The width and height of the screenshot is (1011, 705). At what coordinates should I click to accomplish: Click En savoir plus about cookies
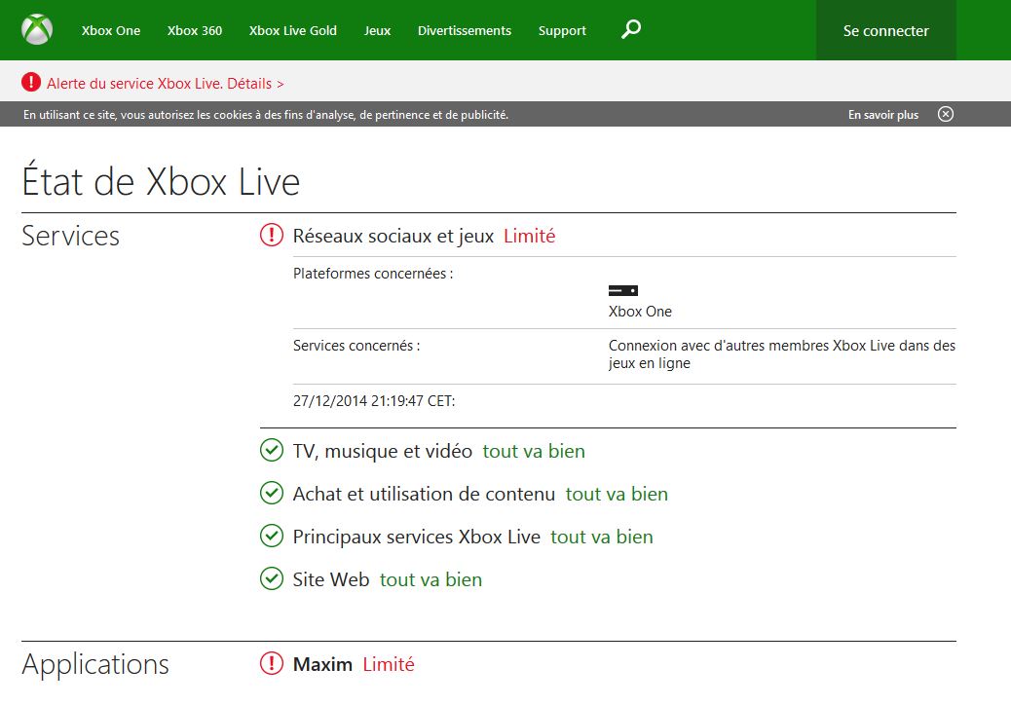tap(883, 115)
